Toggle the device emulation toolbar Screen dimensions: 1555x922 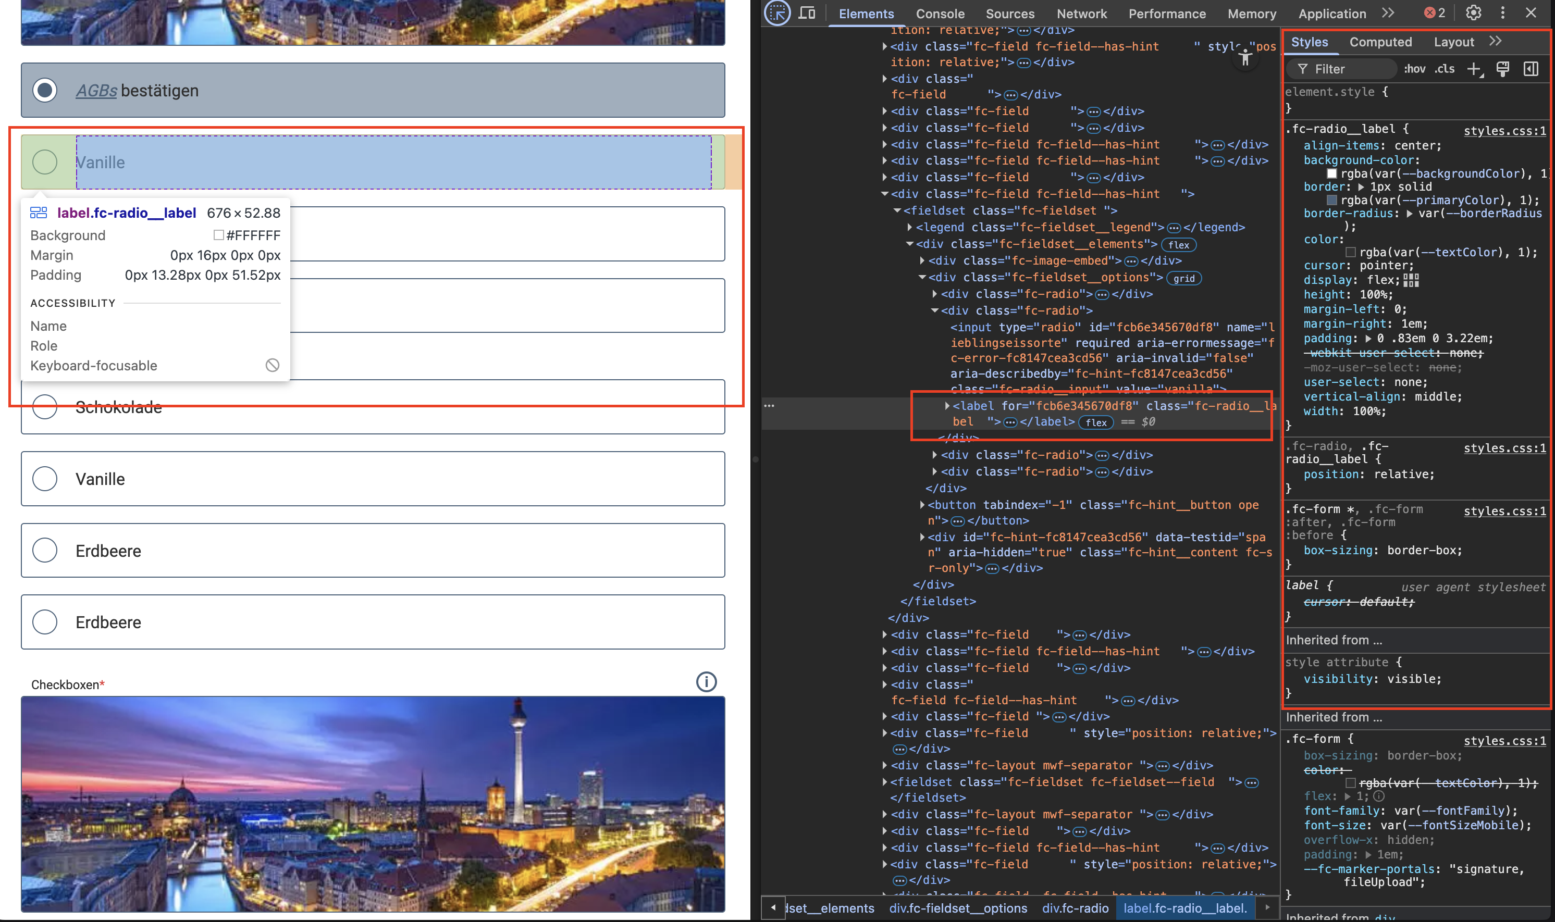(x=806, y=13)
